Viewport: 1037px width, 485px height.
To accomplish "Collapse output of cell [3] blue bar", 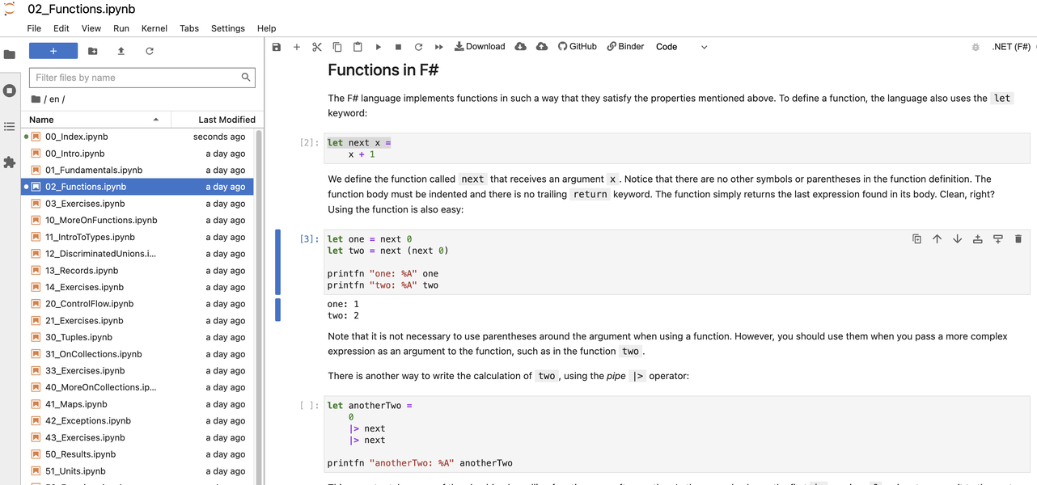I will coord(278,310).
